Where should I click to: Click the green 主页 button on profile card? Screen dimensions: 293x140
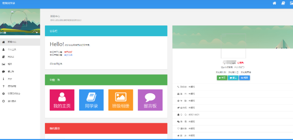pos(222,78)
